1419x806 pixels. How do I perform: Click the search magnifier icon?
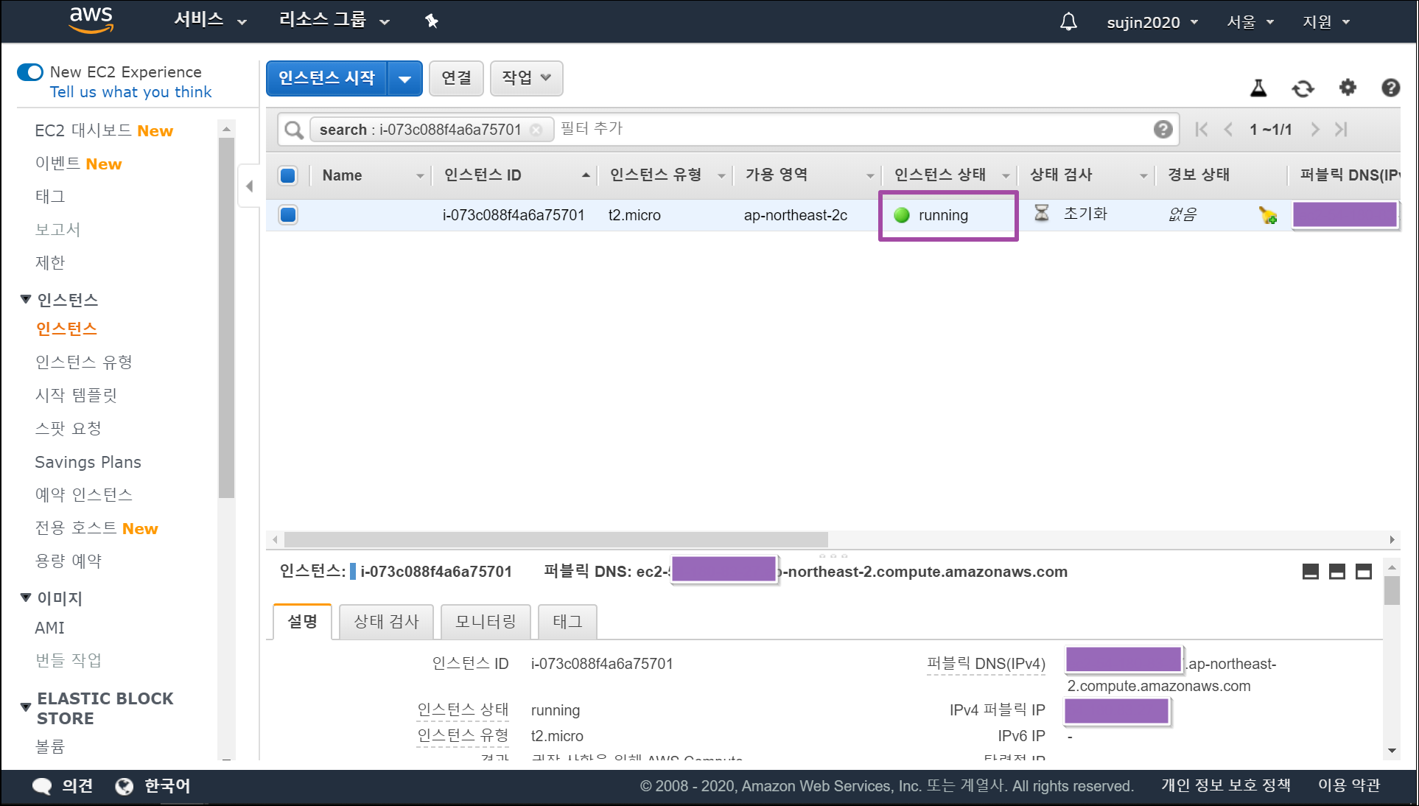294,130
